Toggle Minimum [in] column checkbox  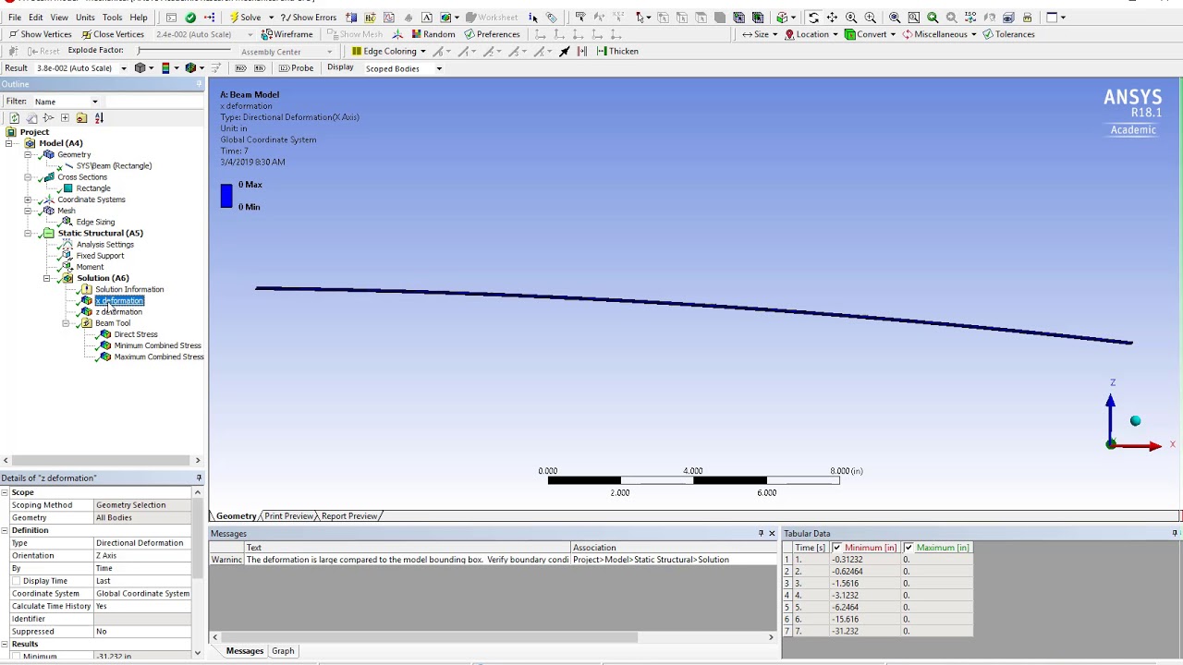click(837, 548)
